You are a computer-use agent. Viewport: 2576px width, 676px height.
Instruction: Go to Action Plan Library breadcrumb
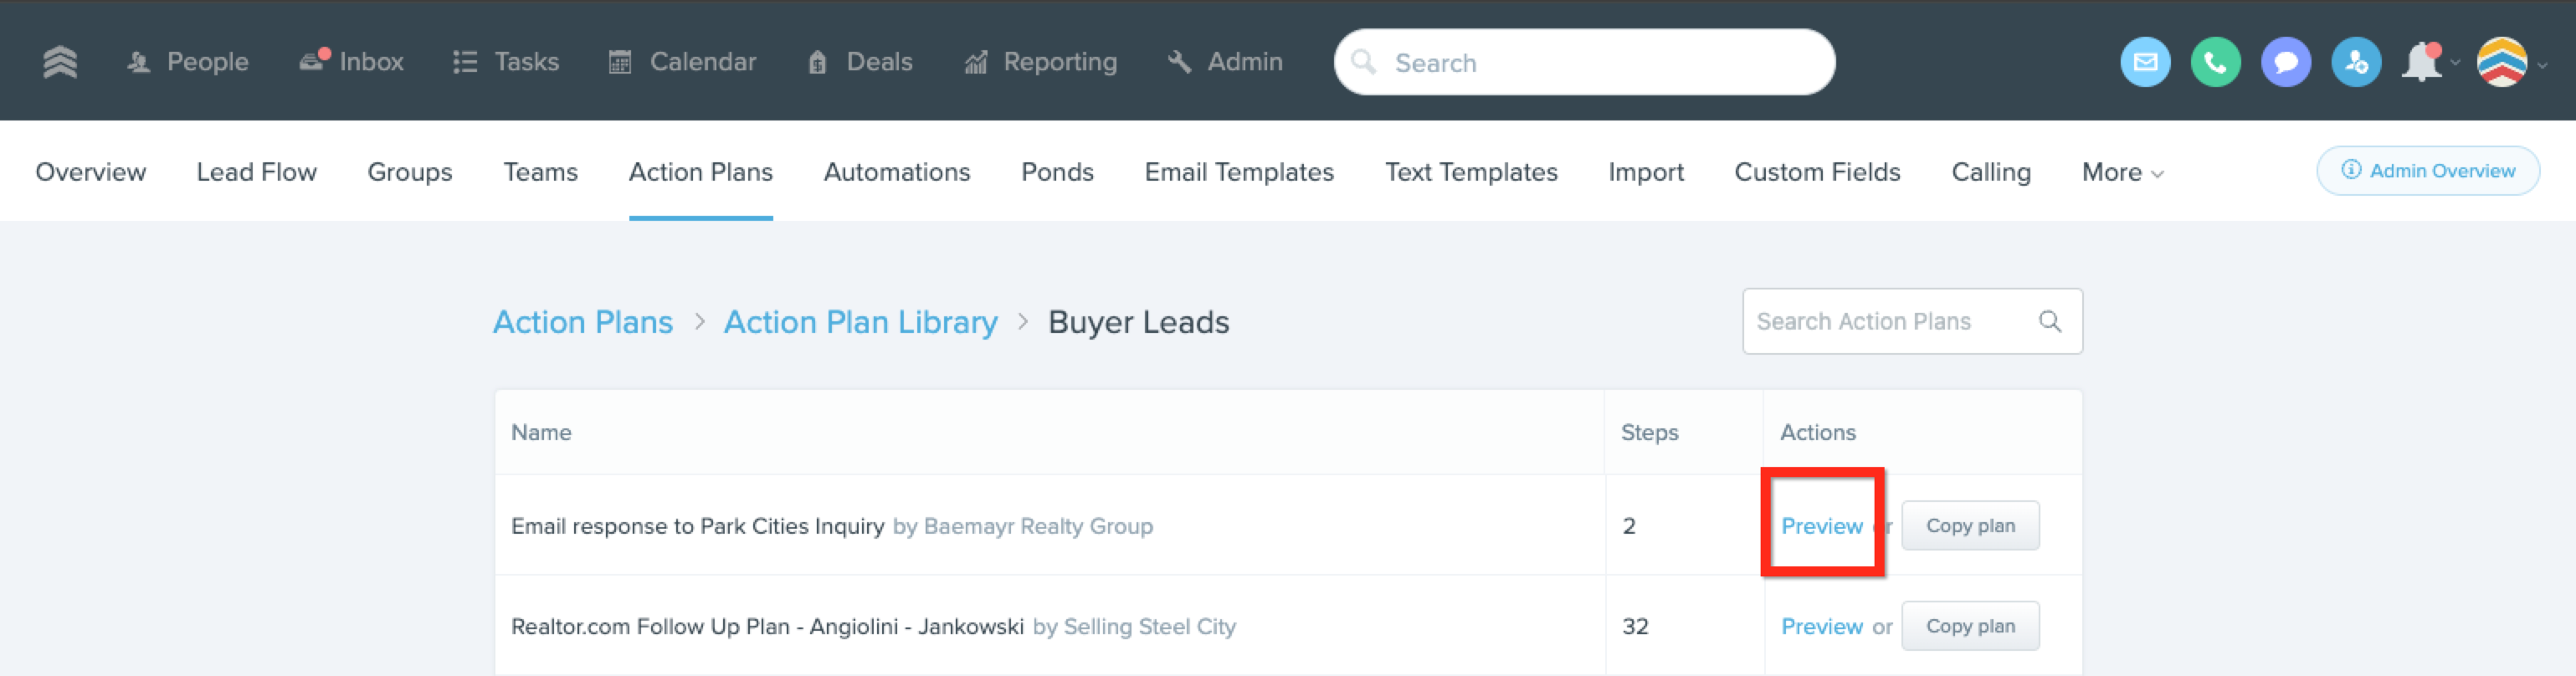tap(860, 322)
